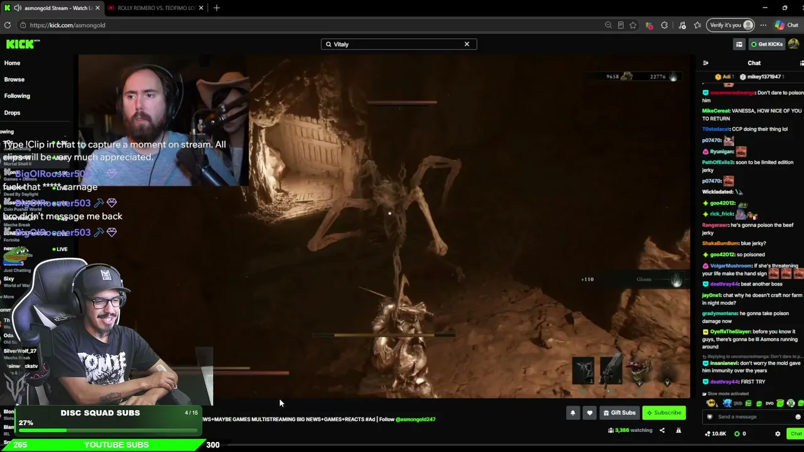804x452 pixels.
Task: Open the shopping extension icon
Action: [x=649, y=25]
